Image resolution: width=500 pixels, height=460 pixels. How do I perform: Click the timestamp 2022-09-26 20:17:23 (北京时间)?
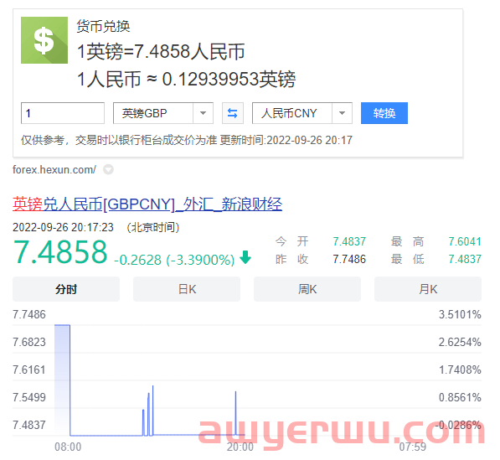[x=96, y=227]
